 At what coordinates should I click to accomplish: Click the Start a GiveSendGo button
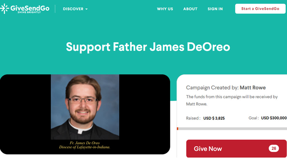(260, 9)
